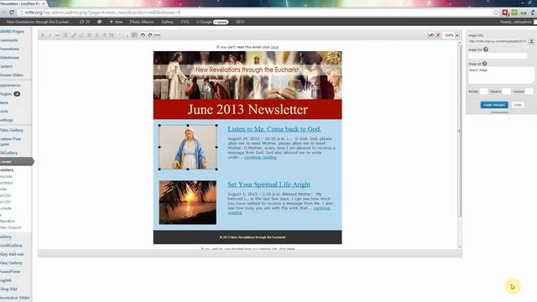This screenshot has height=302, width=537.
Task: Click the Italic formatting icon in editor toolbar
Action: coord(50,35)
